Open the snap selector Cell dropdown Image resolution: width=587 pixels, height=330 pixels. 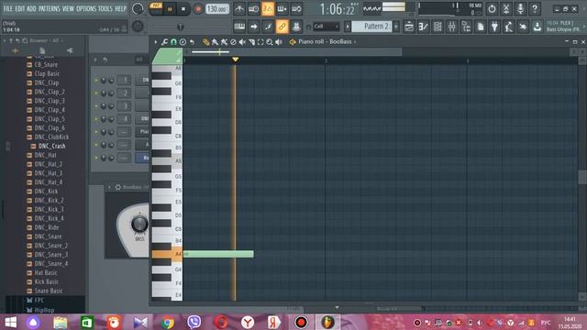pyautogui.click(x=327, y=27)
